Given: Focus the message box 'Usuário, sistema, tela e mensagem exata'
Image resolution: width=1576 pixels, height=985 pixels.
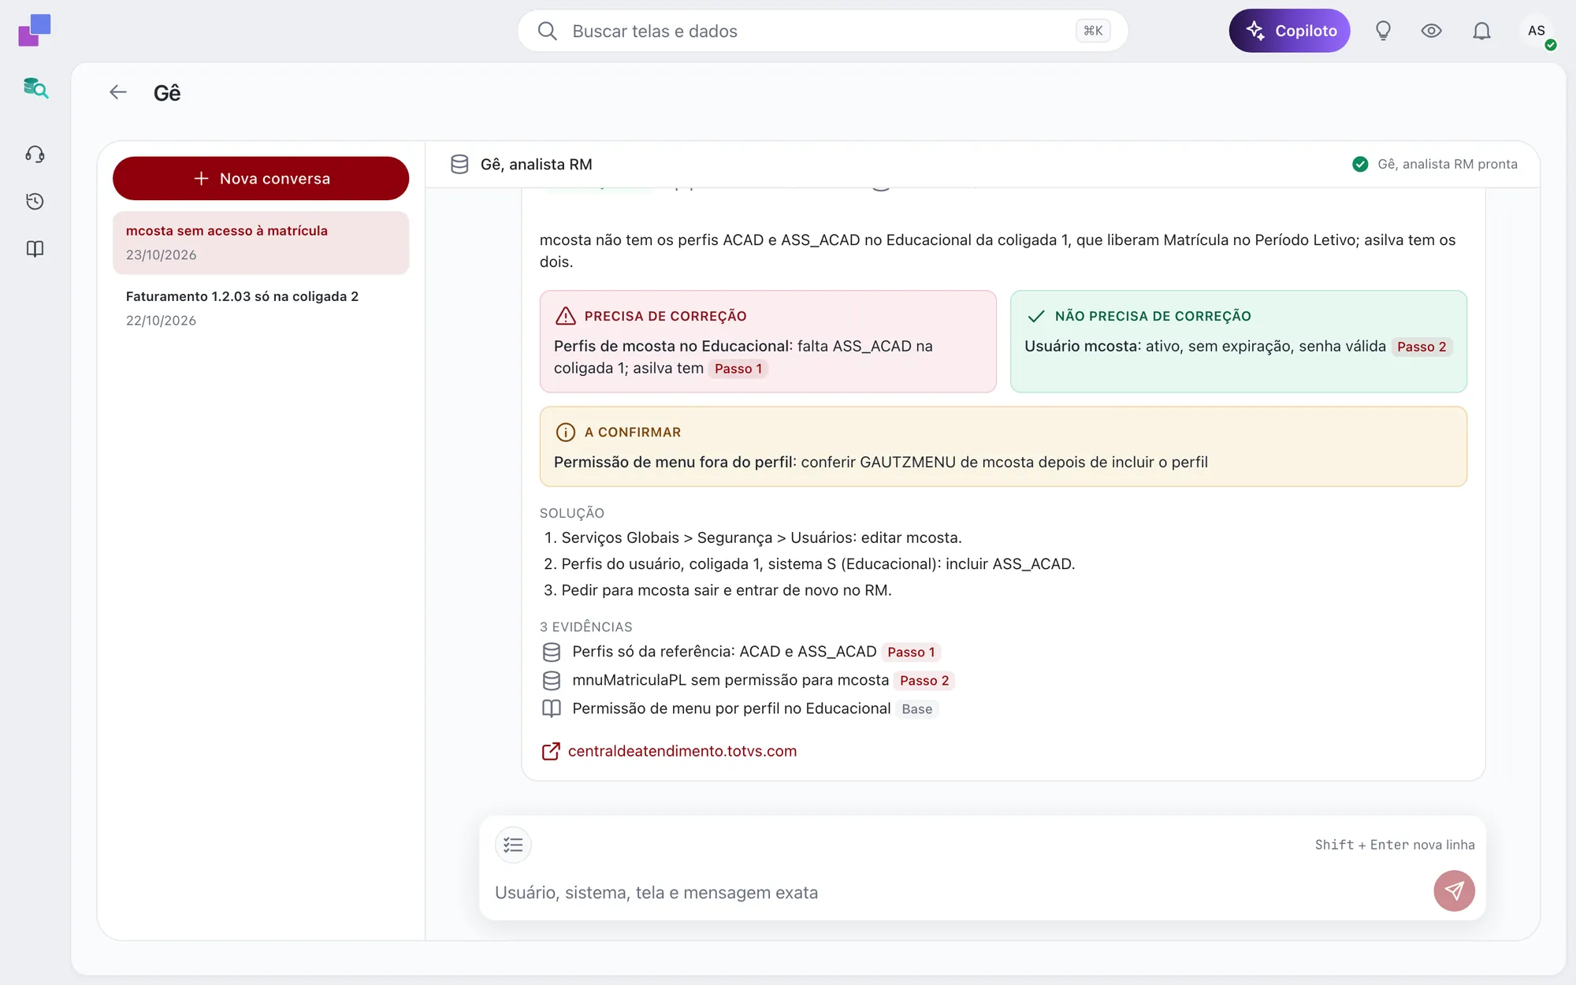Looking at the screenshot, I should coord(957,893).
